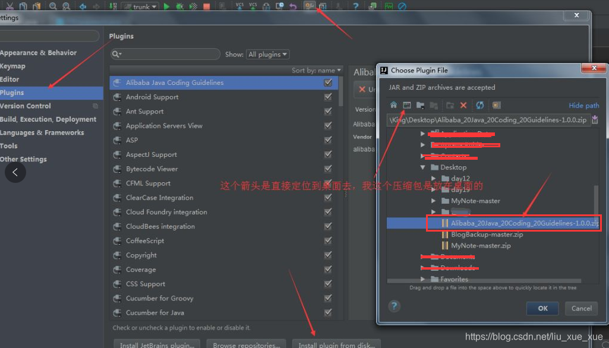
Task: Toggle the AspectJ Support plugin checkbox
Action: (328, 154)
